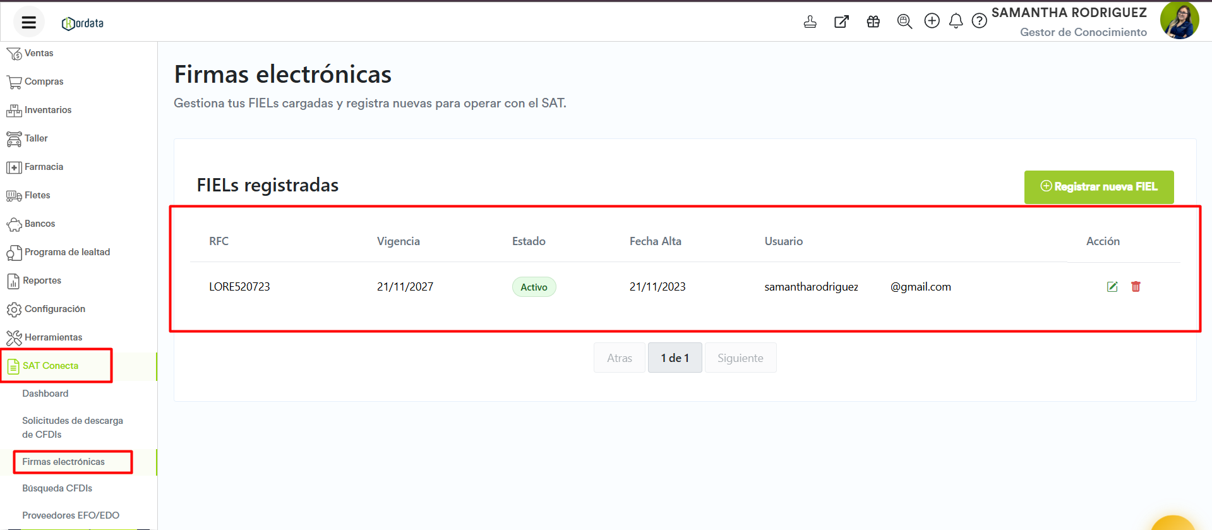Go to Siguiente page
1212x530 pixels.
pos(740,358)
